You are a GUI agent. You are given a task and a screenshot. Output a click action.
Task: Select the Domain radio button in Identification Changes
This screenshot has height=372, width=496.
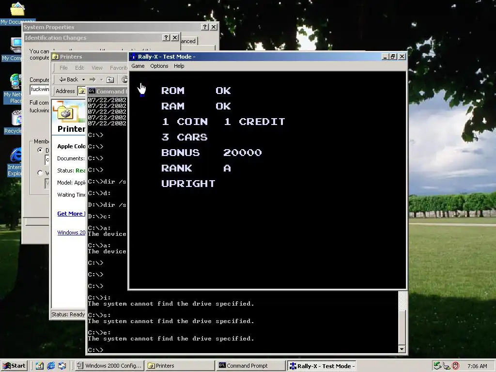tap(40, 150)
